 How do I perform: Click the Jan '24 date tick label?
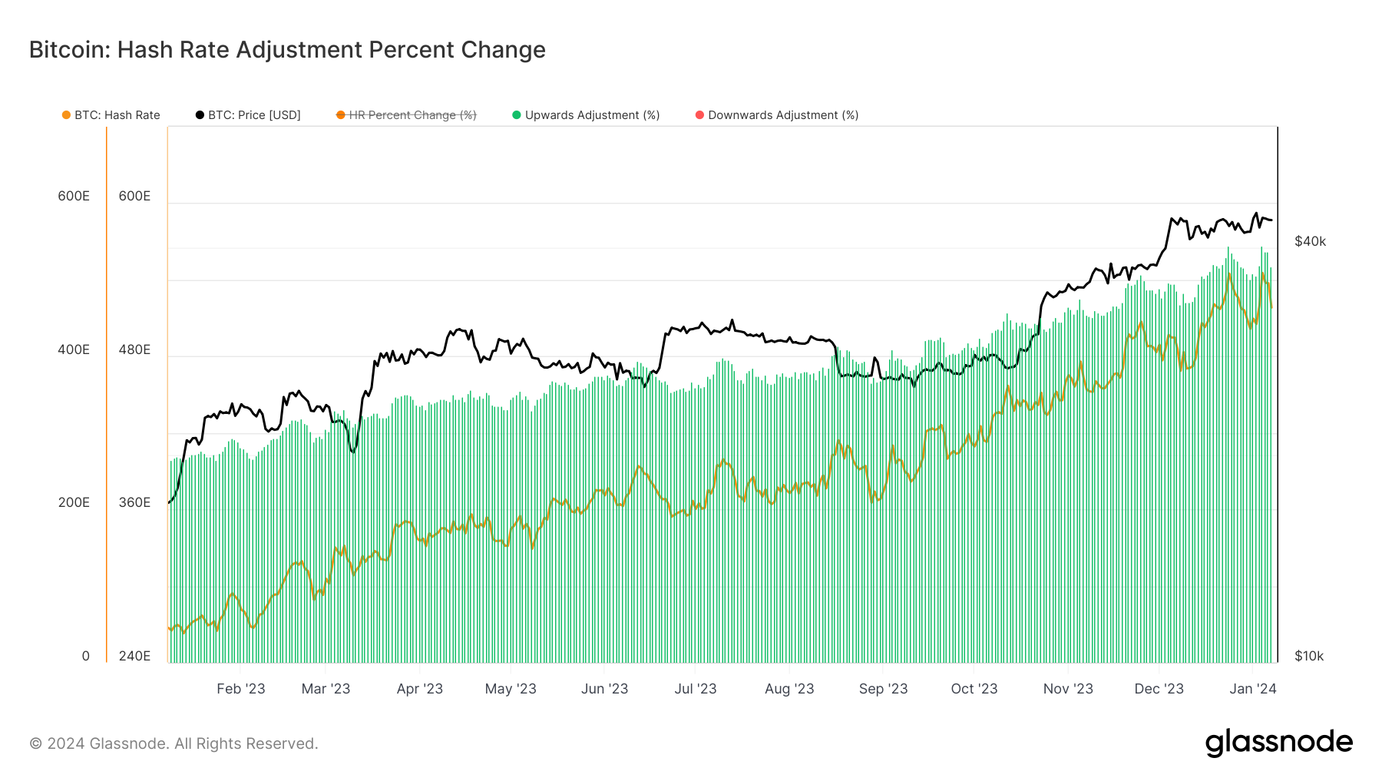tap(1252, 689)
